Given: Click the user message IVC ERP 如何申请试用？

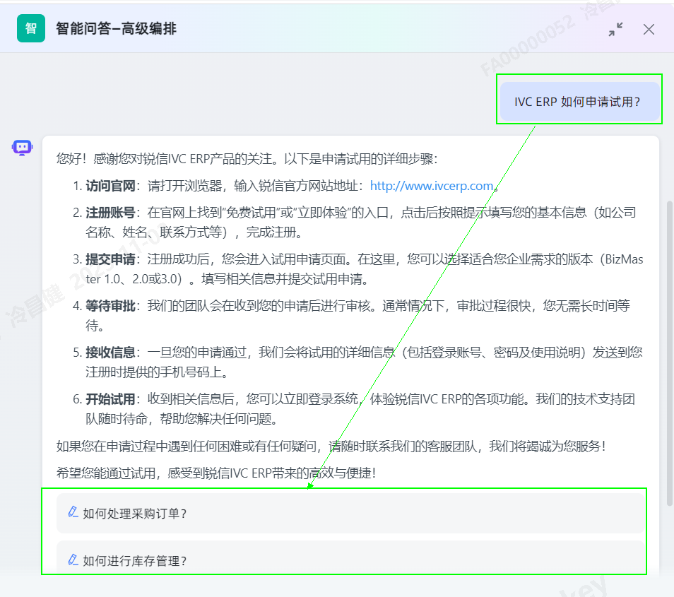Looking at the screenshot, I should pyautogui.click(x=578, y=102).
